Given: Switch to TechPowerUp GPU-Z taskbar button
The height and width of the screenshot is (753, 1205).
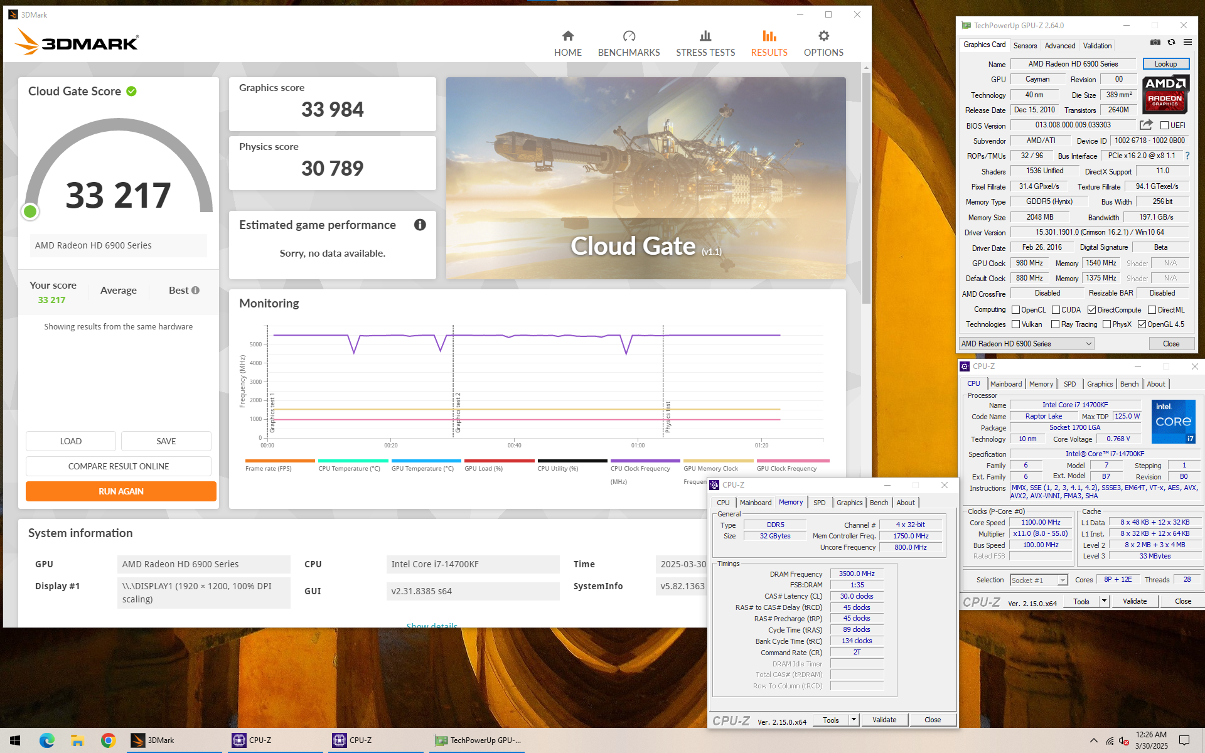Looking at the screenshot, I should click(477, 740).
